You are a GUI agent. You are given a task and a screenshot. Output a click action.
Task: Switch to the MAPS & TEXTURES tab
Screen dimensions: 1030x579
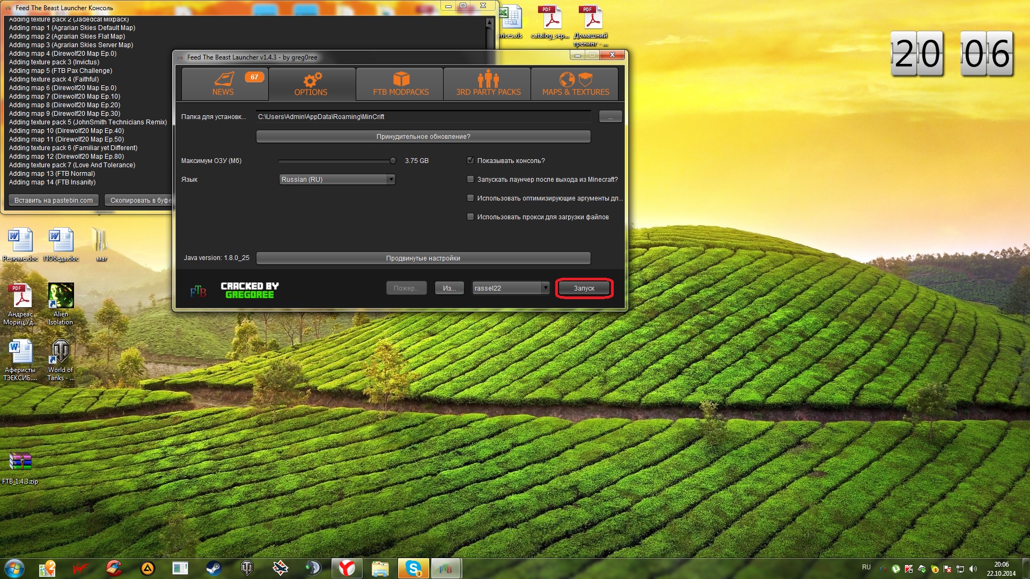[x=575, y=84]
